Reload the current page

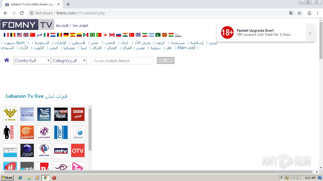(x=22, y=13)
